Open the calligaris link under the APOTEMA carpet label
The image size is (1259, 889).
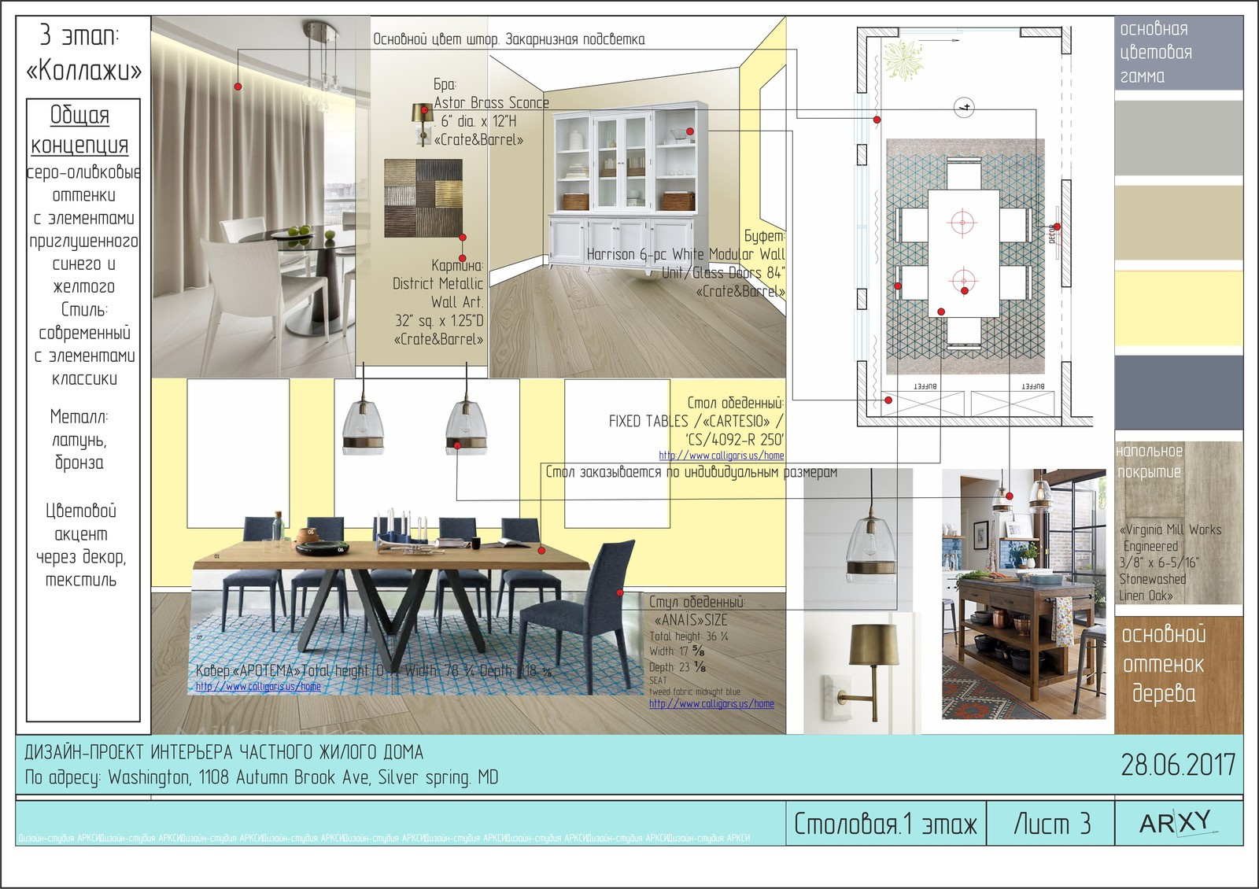coord(258,686)
